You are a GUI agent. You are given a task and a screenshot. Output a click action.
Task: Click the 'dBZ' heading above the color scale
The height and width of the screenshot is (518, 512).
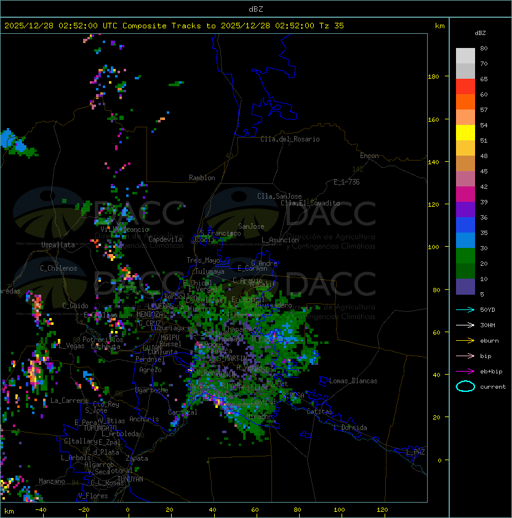pos(480,33)
